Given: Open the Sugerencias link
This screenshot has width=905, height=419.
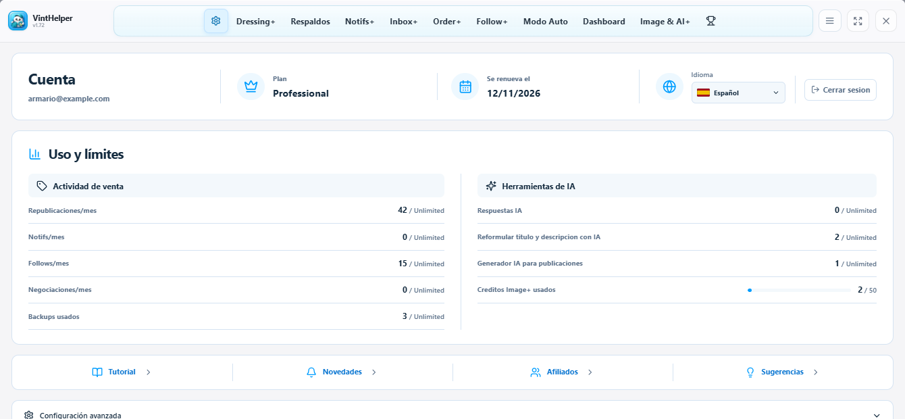Looking at the screenshot, I should click(783, 372).
